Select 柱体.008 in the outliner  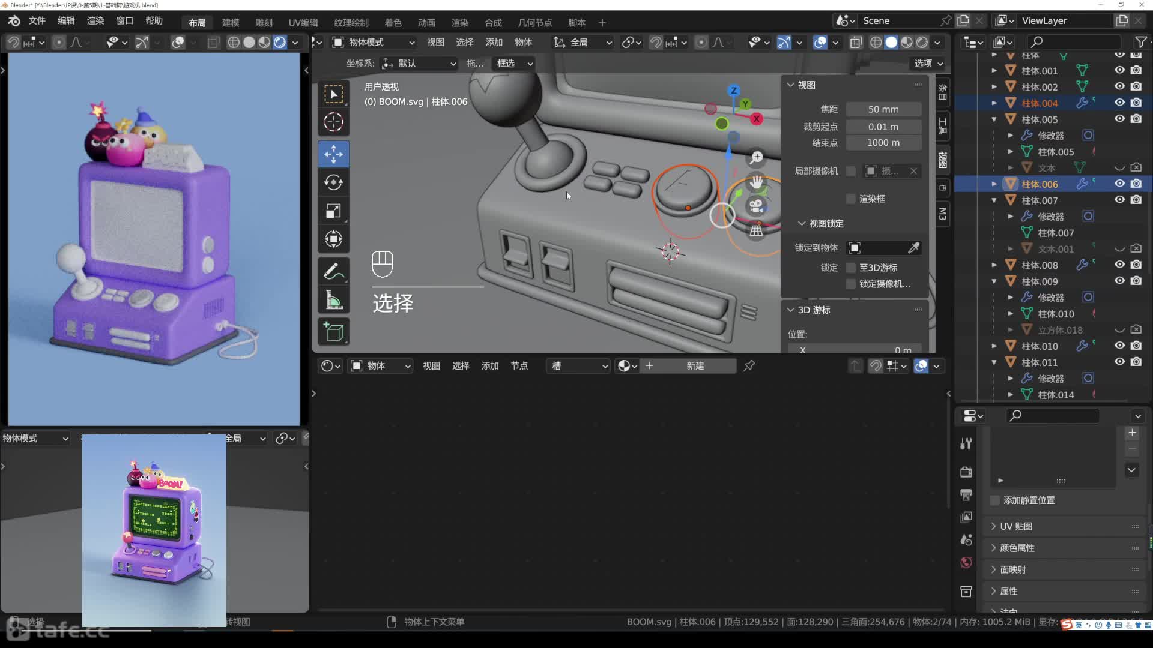[x=1040, y=265]
